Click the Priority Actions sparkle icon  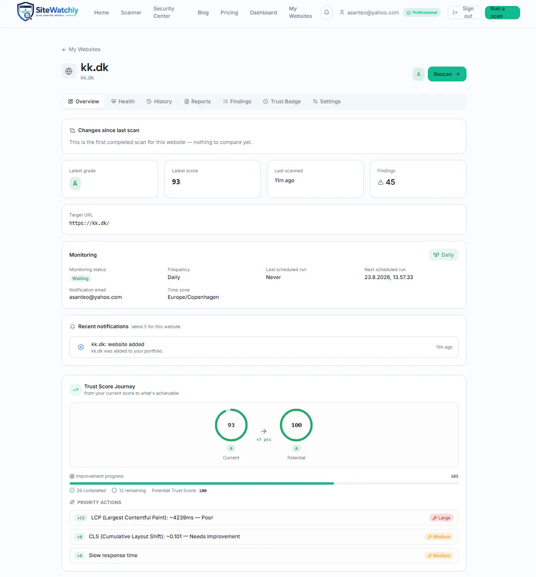72,503
